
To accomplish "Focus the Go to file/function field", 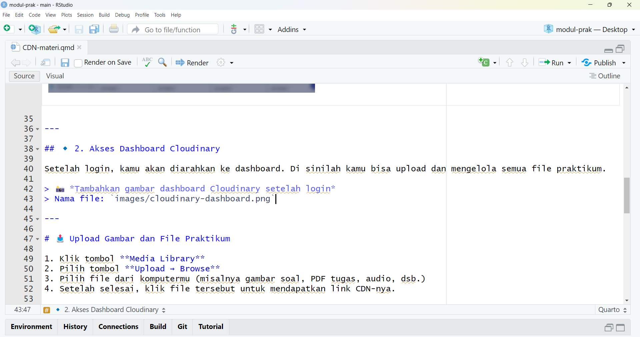I will pyautogui.click(x=173, y=29).
